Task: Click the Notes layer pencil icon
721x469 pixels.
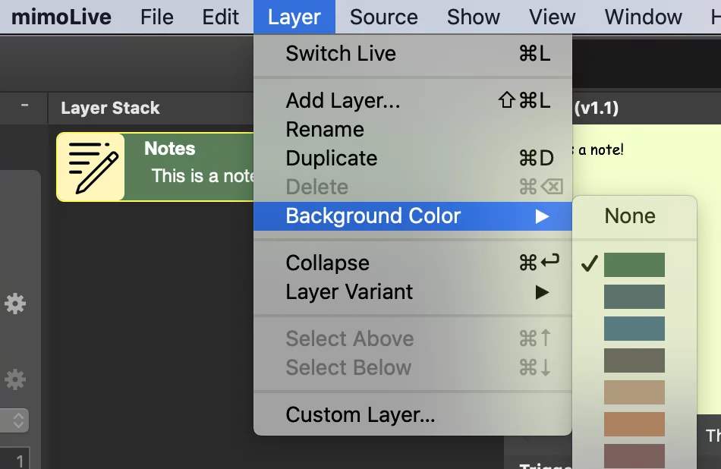Action: (x=90, y=167)
